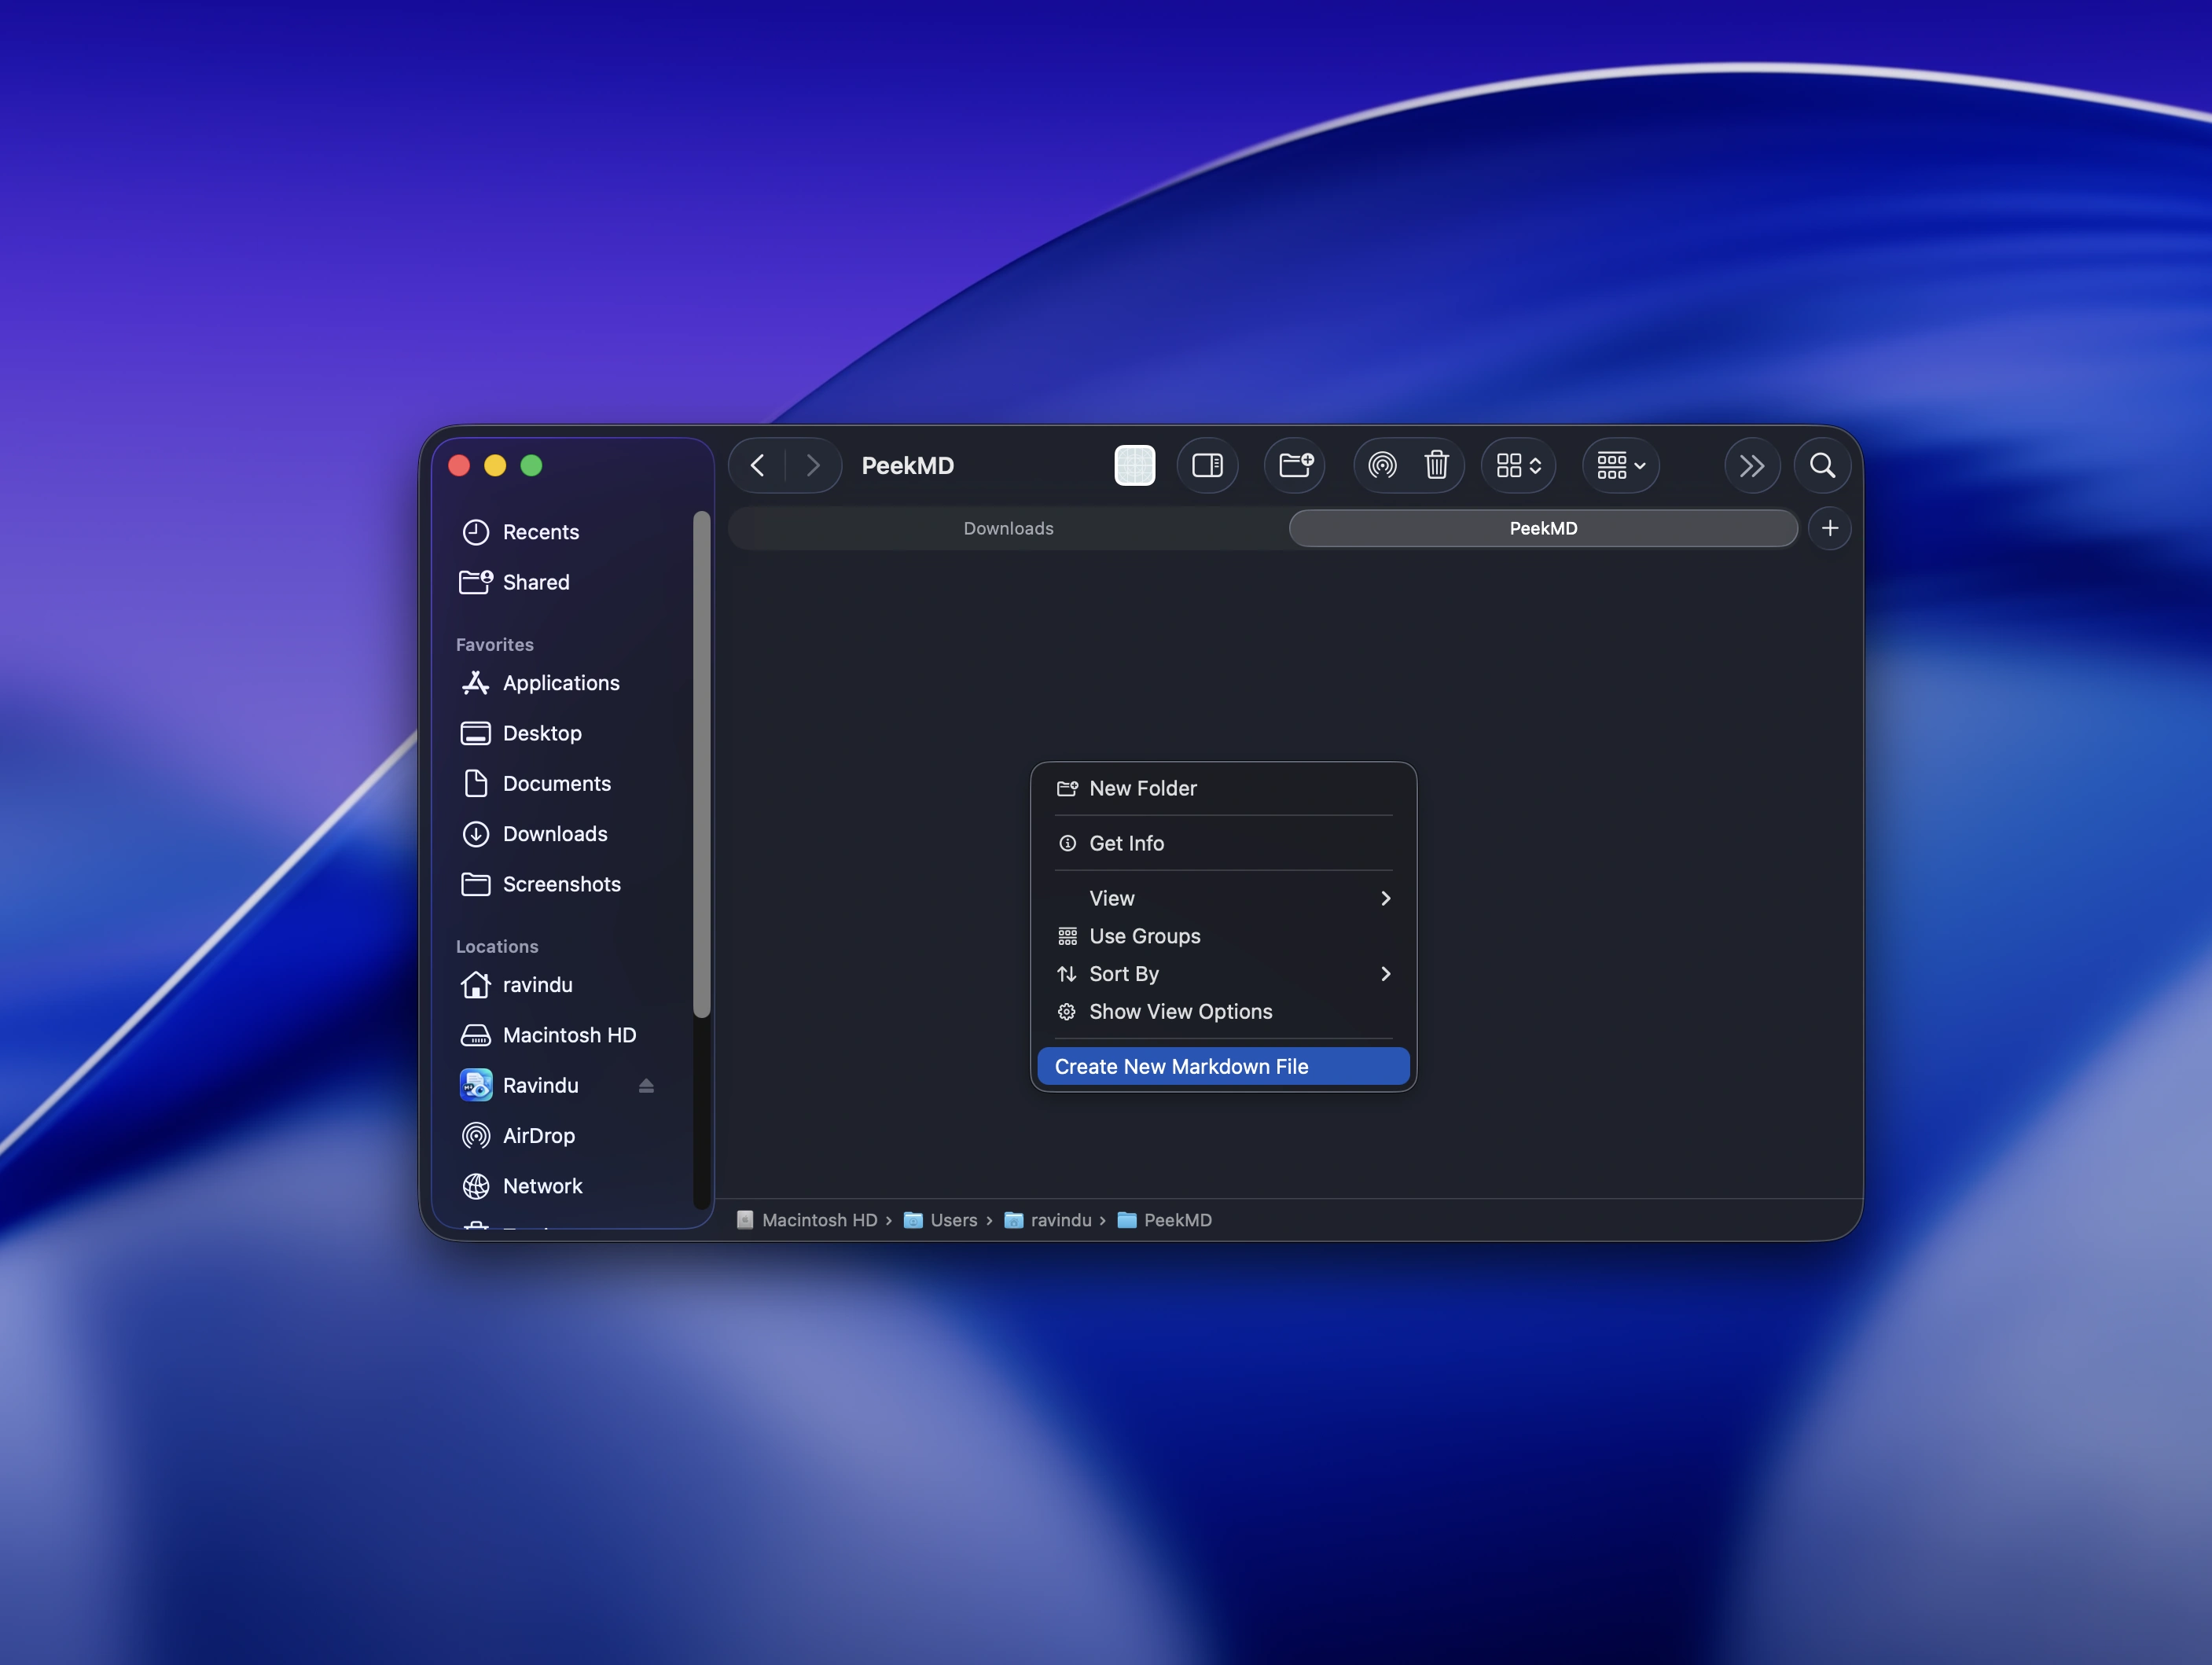Open the icon view switcher dropdown

pos(1518,465)
